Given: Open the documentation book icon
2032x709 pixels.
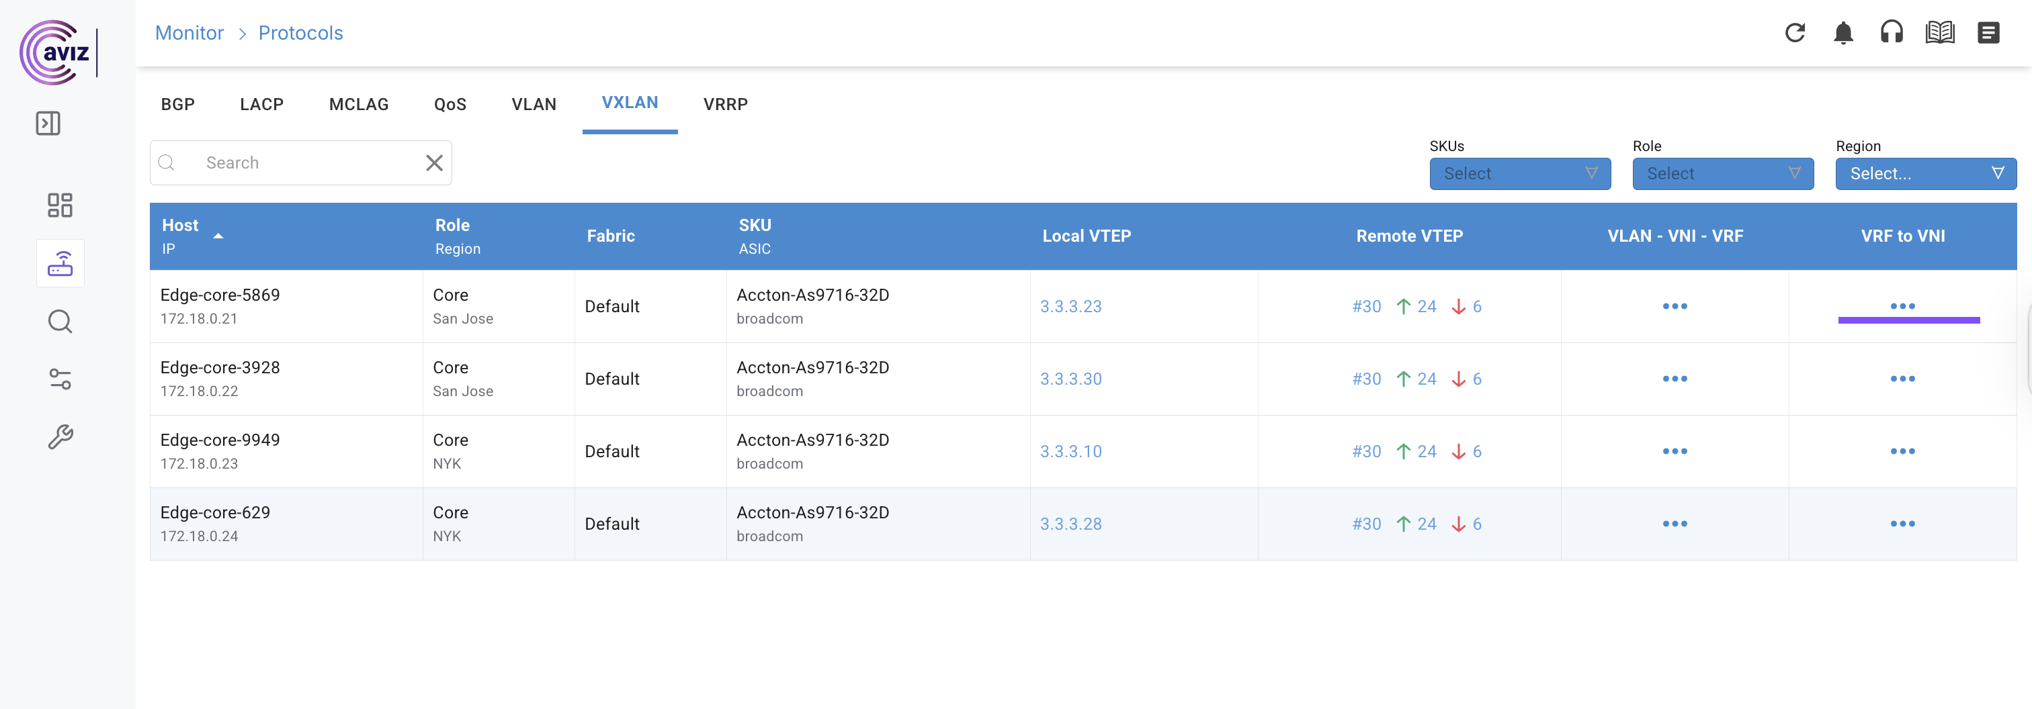Looking at the screenshot, I should click(1940, 33).
